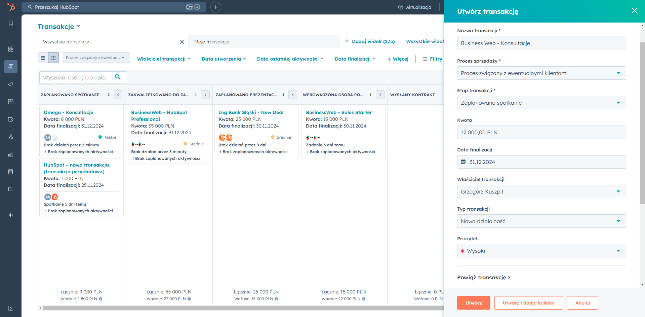This screenshot has height=317, width=645.
Task: Click the info icon next to Ważone: 12 000 PLN
Action: click(x=364, y=299)
